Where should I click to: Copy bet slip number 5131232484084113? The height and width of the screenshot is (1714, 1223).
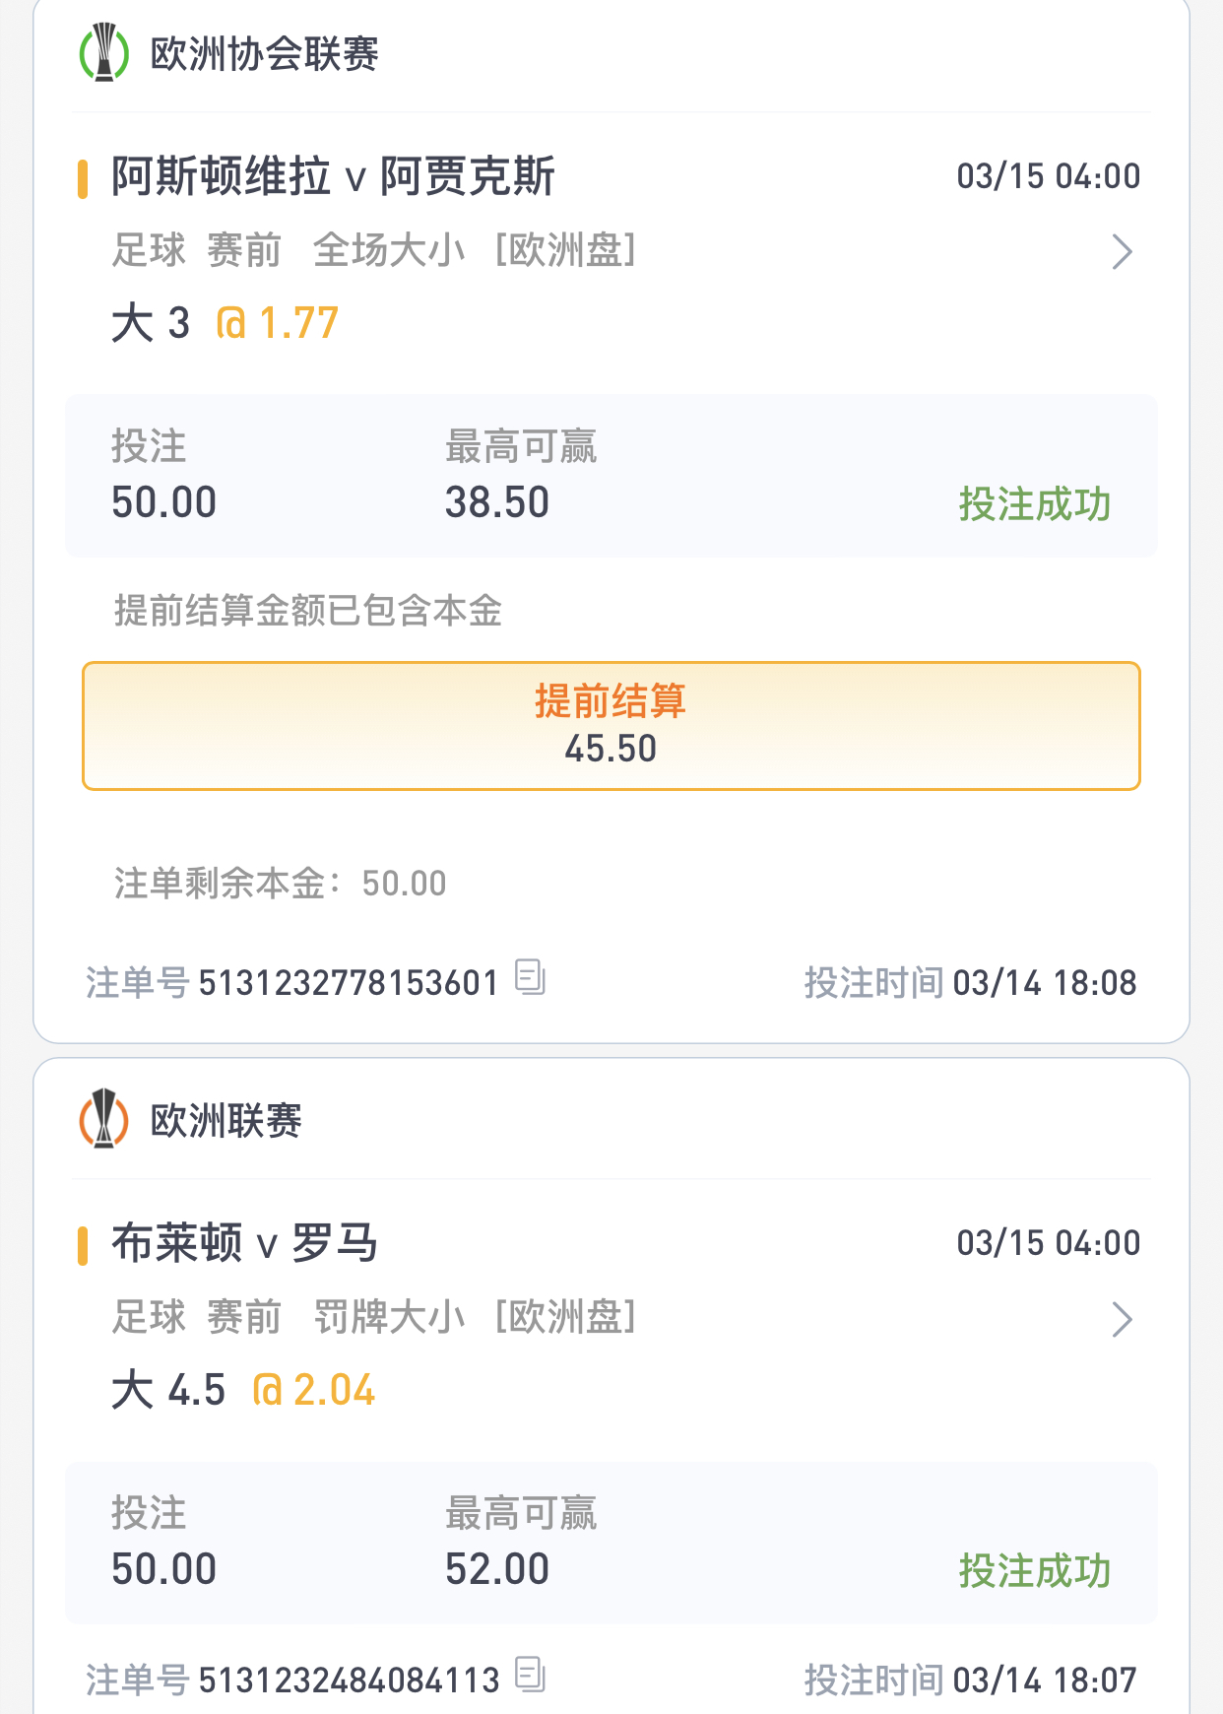(x=530, y=1675)
